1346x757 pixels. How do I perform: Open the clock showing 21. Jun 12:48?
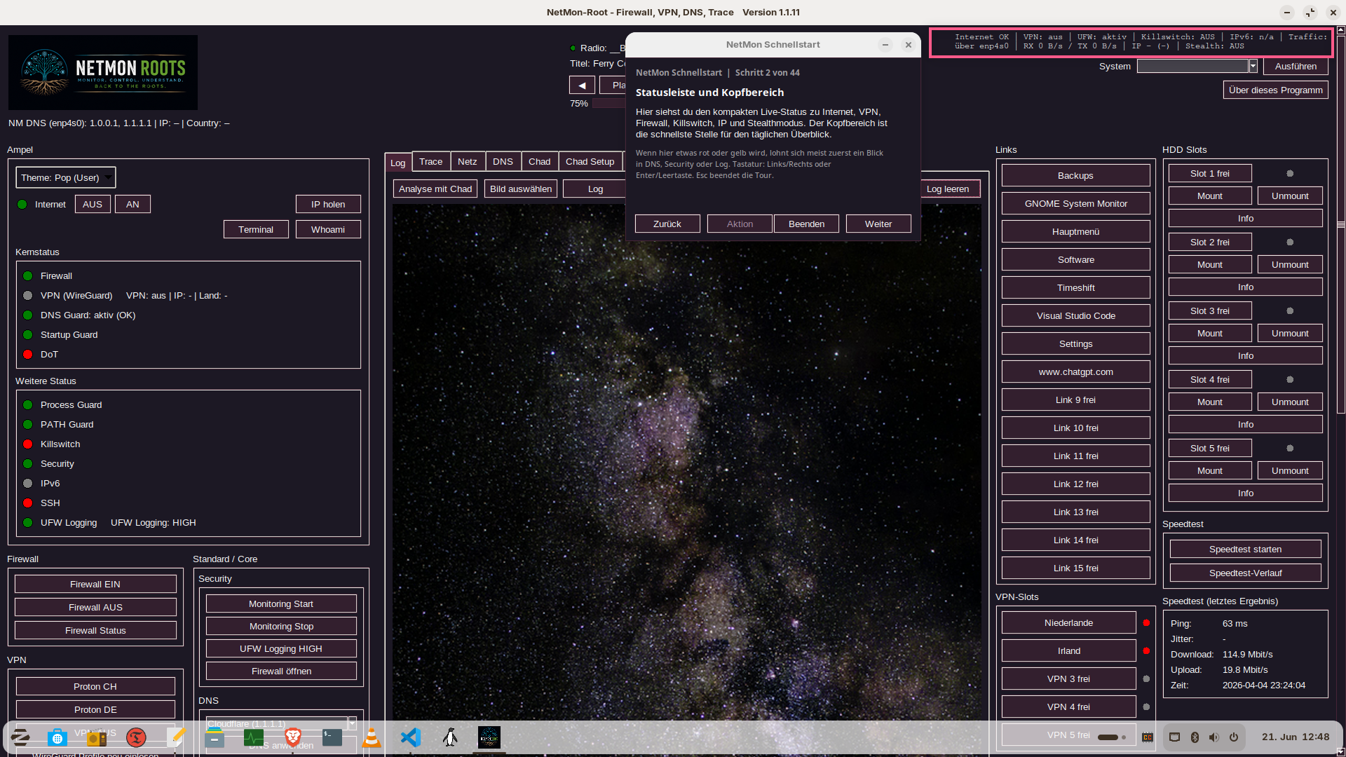[x=1296, y=737]
